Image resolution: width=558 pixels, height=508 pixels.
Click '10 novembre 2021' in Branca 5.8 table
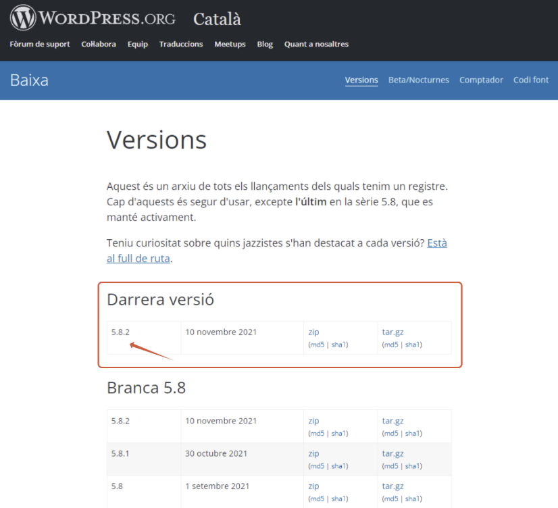pyautogui.click(x=221, y=421)
